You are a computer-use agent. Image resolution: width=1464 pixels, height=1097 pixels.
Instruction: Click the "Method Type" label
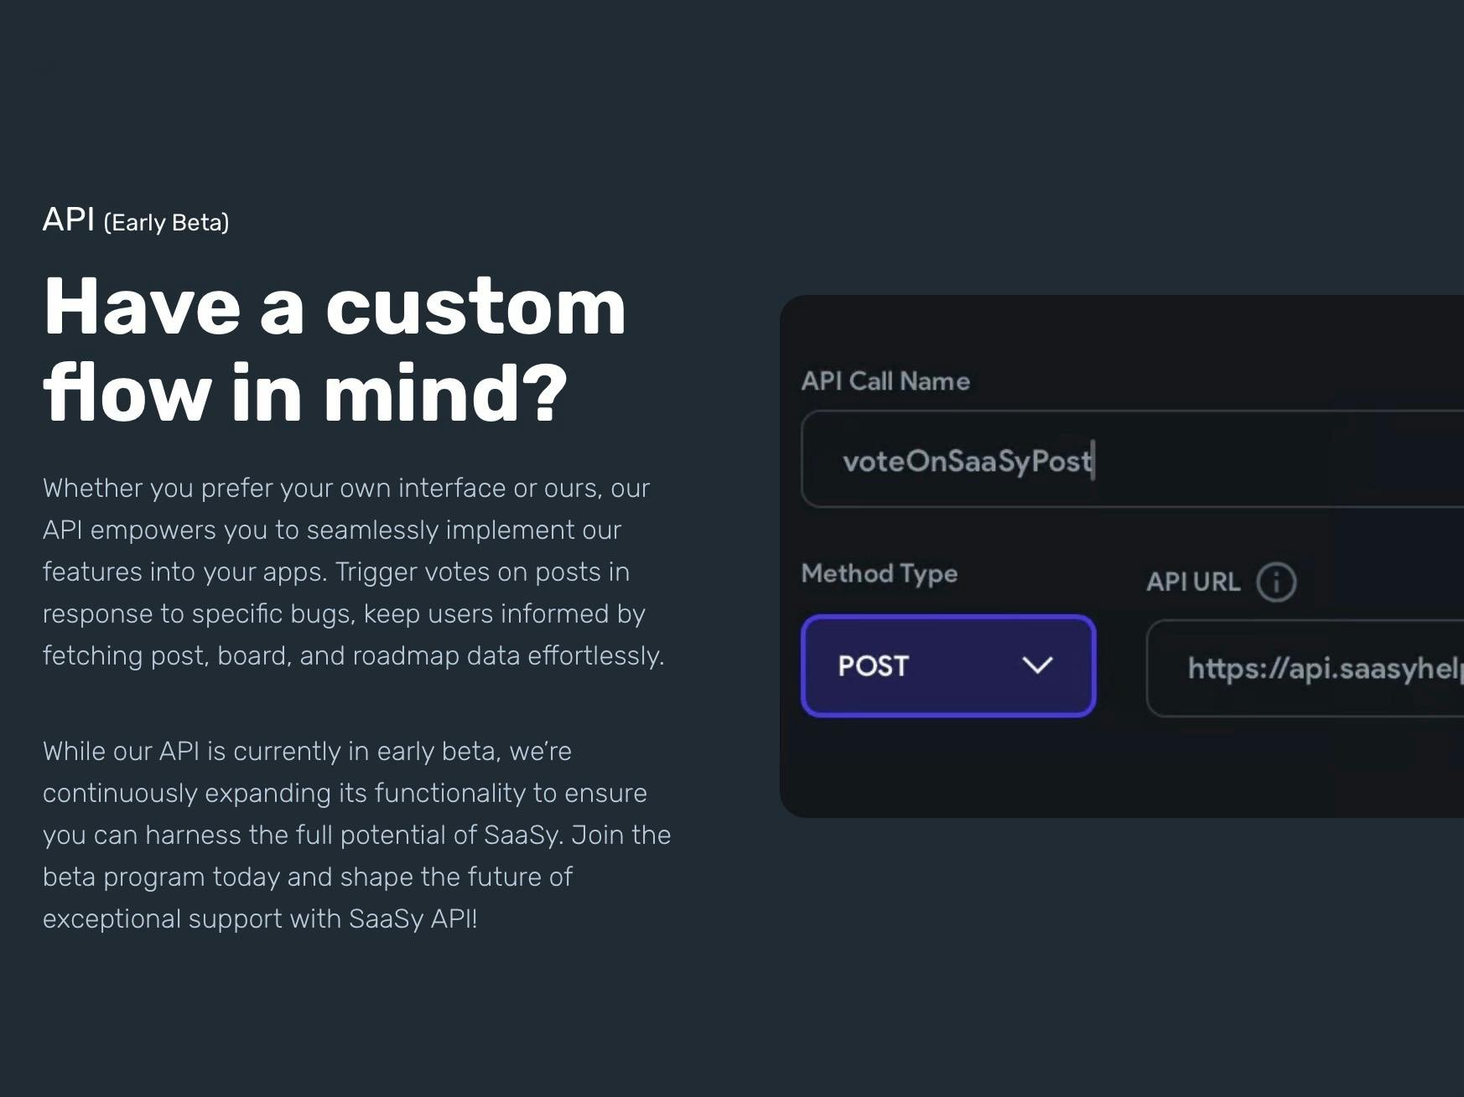click(x=879, y=573)
